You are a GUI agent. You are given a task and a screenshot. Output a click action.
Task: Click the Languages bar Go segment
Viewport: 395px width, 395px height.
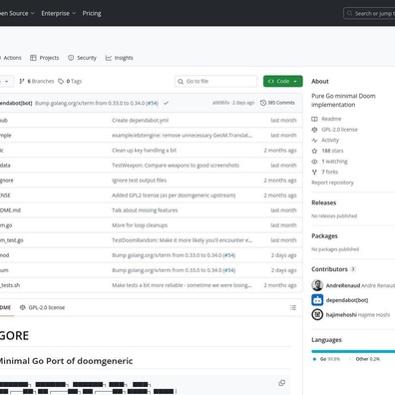tap(353, 351)
